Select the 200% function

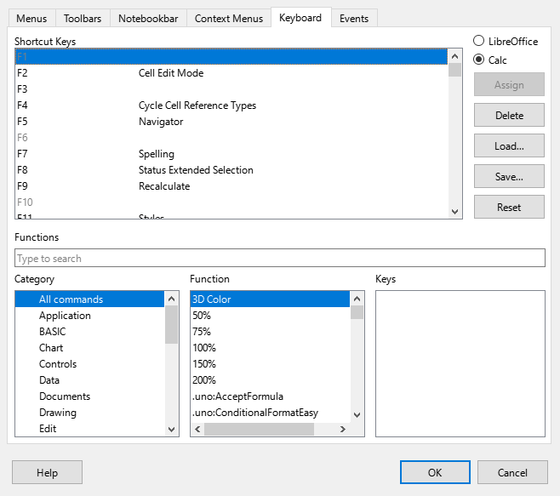coord(270,380)
